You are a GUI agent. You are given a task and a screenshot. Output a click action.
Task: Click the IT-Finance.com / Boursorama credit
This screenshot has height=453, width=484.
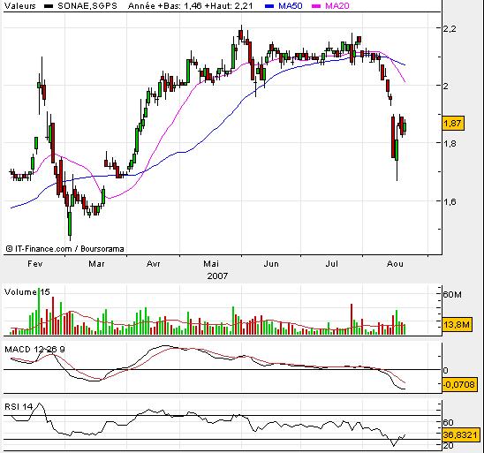[x=64, y=249]
